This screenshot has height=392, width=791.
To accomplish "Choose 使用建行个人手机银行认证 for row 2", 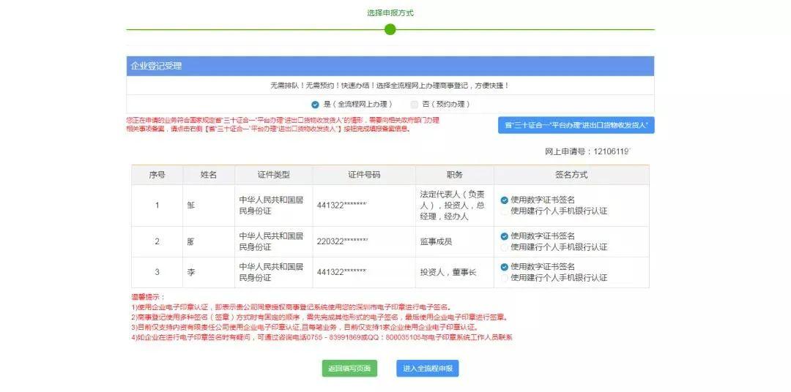I will coord(505,247).
